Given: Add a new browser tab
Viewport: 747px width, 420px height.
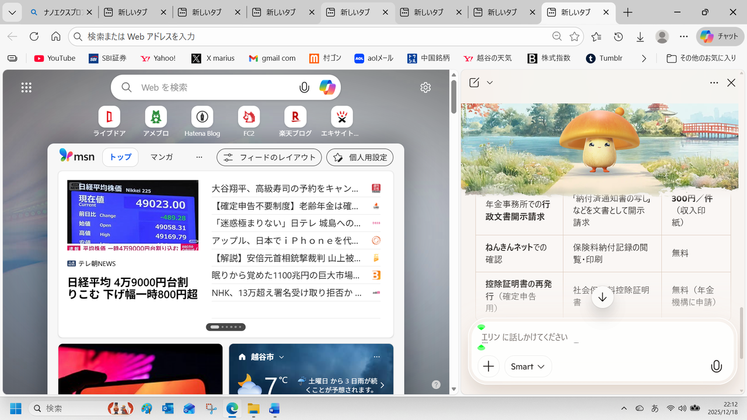Looking at the screenshot, I should (x=628, y=12).
